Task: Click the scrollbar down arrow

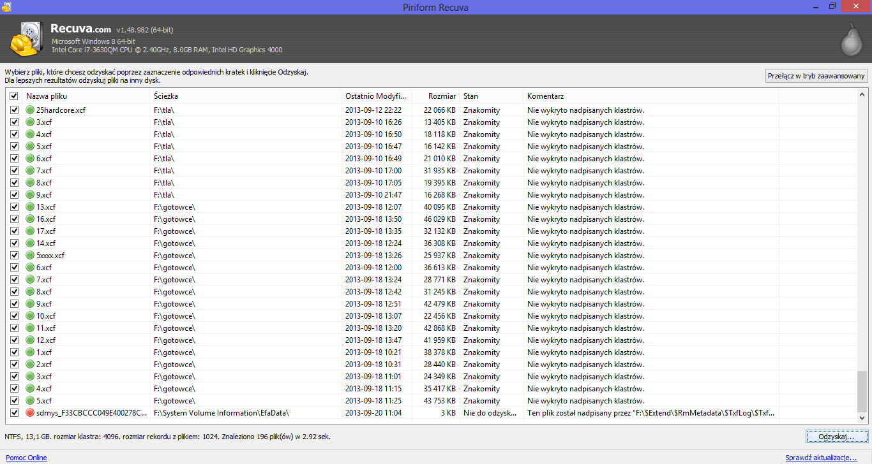Action: [x=862, y=417]
